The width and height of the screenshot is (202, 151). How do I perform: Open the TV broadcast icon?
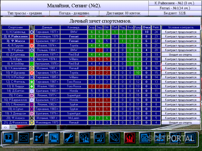[175, 138]
